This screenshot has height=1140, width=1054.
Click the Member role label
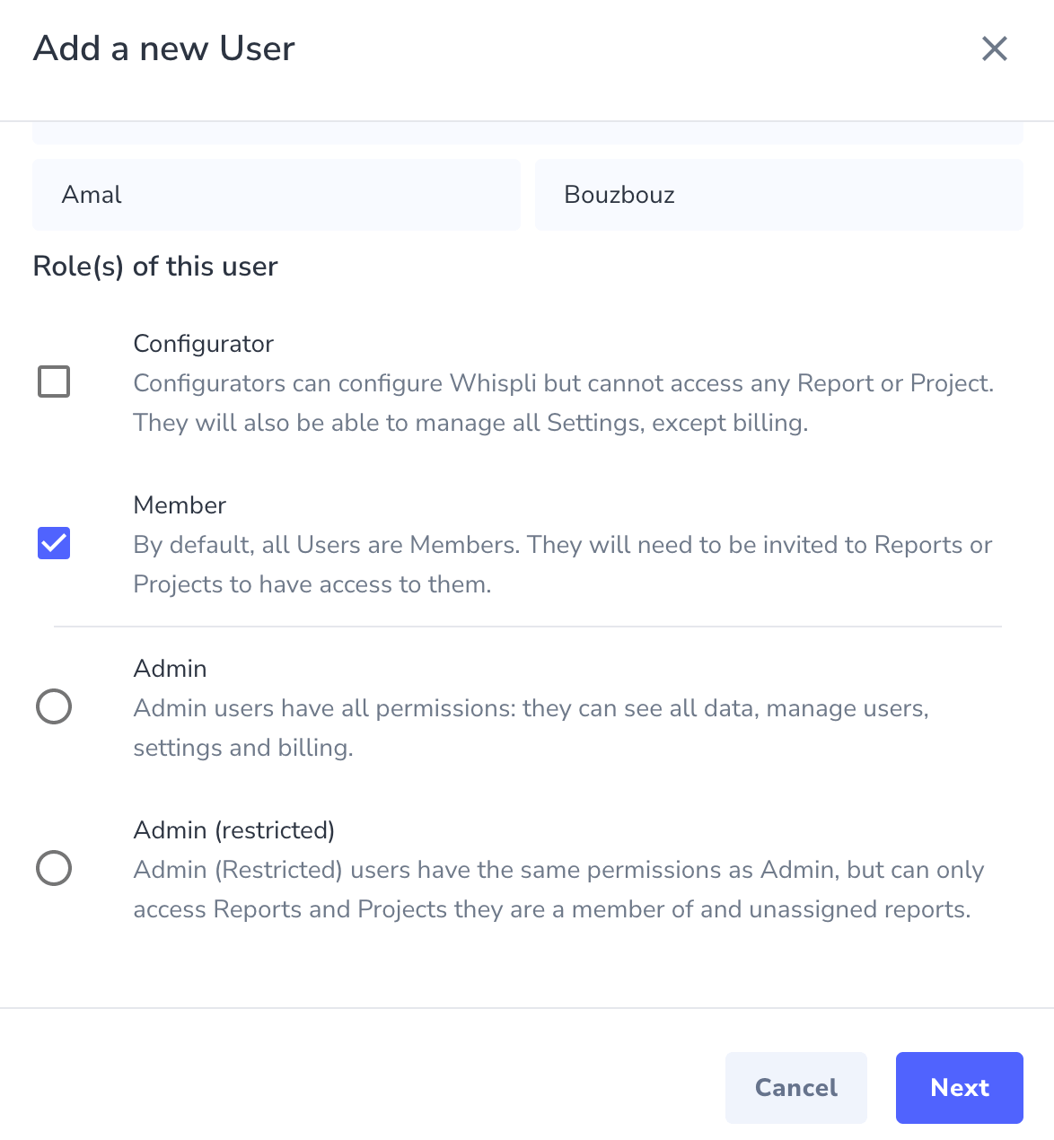(x=179, y=505)
